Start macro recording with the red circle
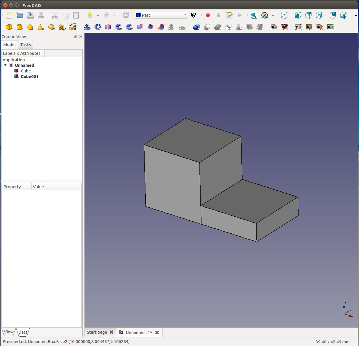 tap(208, 15)
